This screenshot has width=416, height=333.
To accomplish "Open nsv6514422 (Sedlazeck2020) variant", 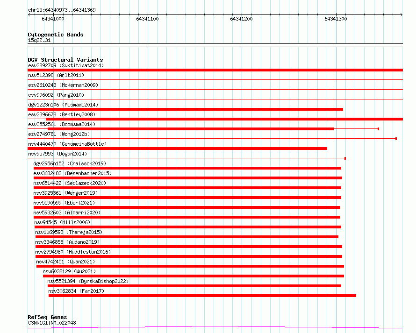I will coord(70,183).
